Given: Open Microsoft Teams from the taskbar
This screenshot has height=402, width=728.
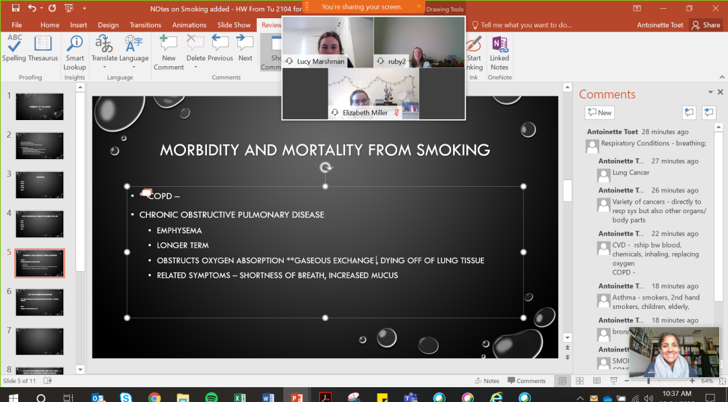Looking at the screenshot, I should click(411, 397).
